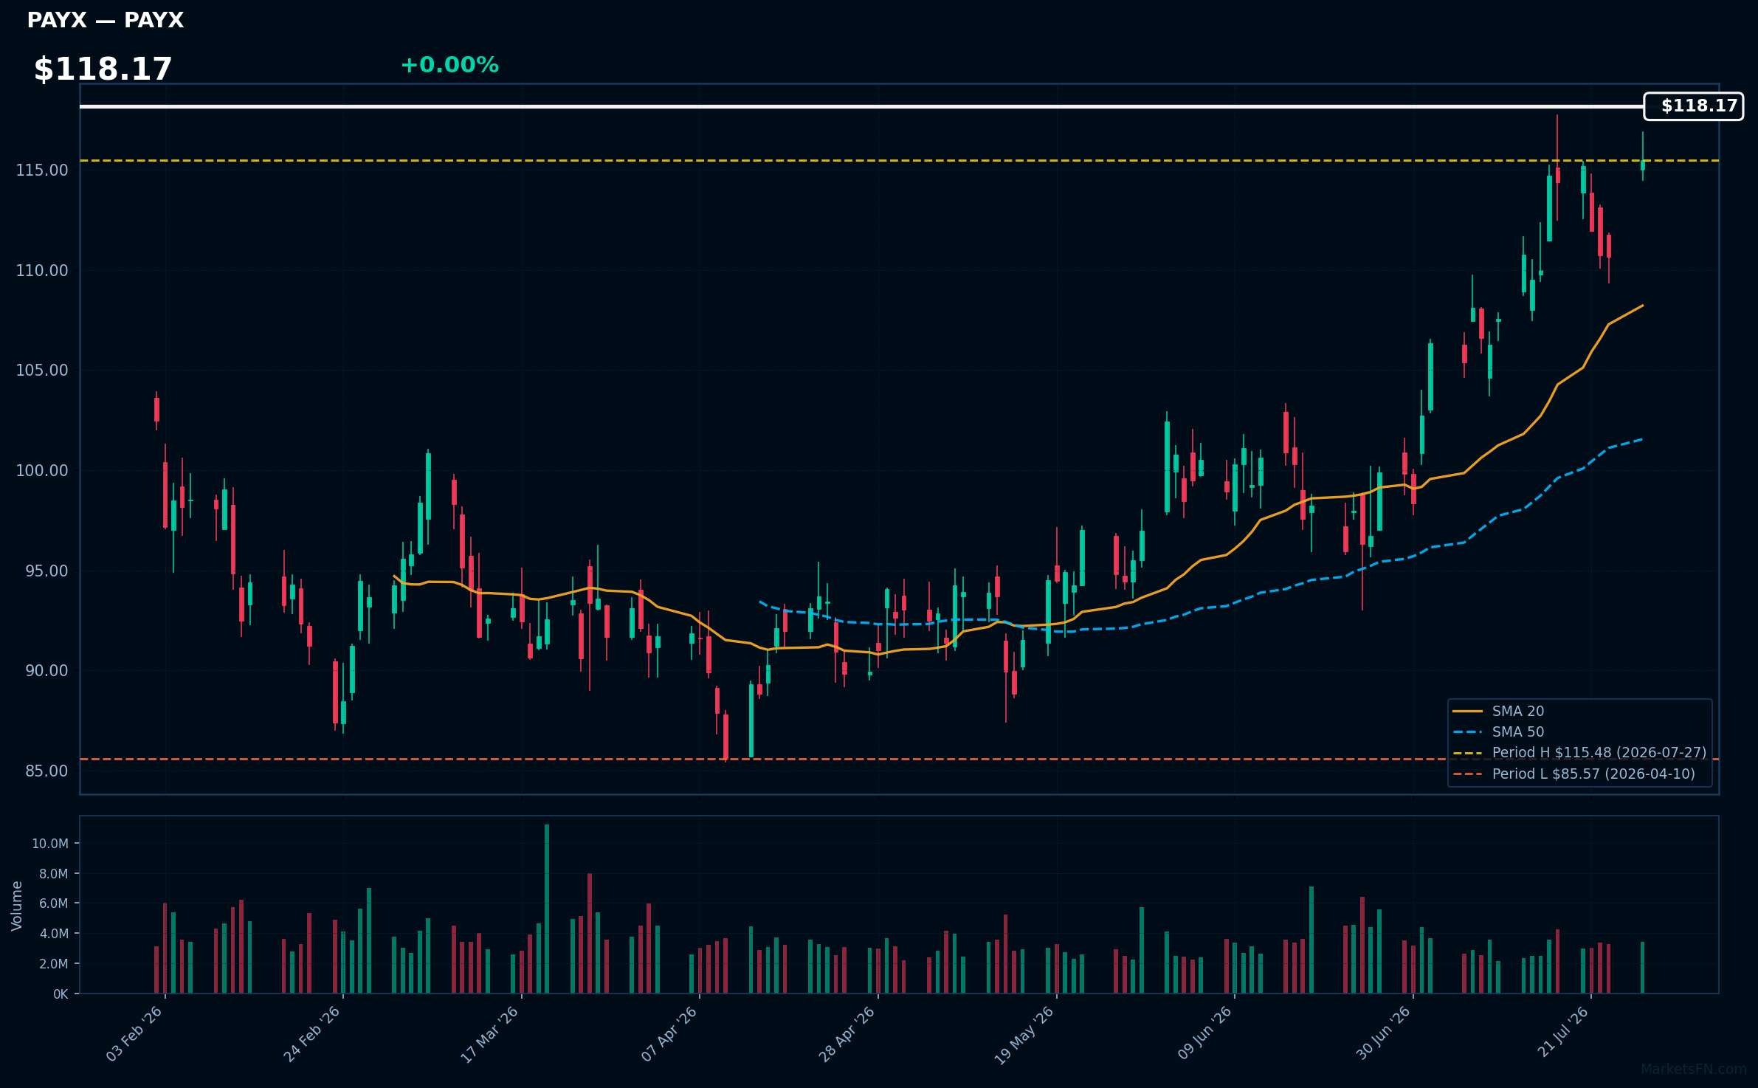
Task: Click the 8.0M volume axis label
Action: coord(54,874)
